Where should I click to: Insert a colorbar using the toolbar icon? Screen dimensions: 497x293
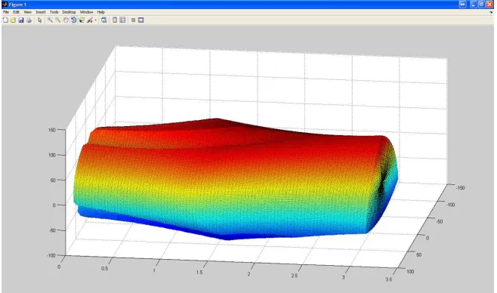tap(115, 20)
